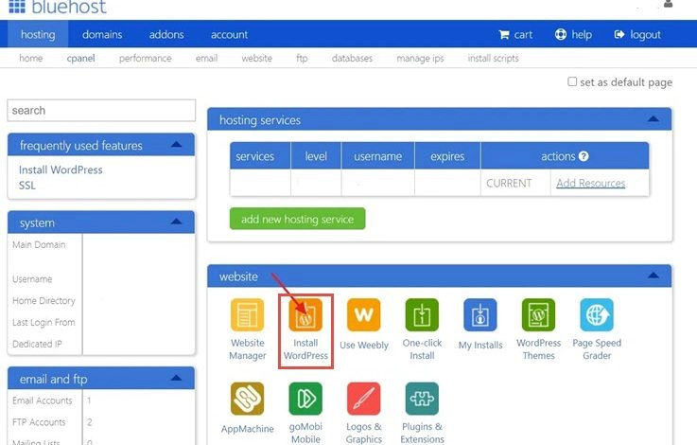Go to the website submenu item
The width and height of the screenshot is (697, 445).
pos(256,58)
